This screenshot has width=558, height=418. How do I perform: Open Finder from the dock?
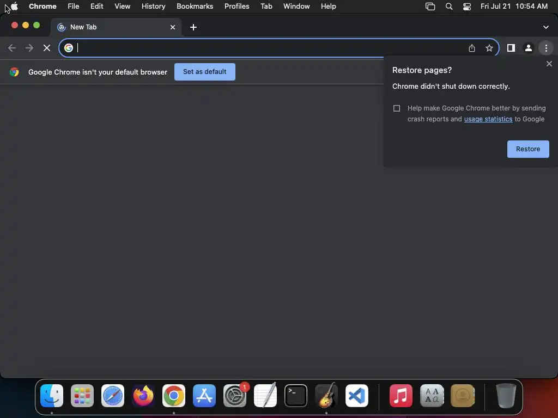tap(52, 396)
